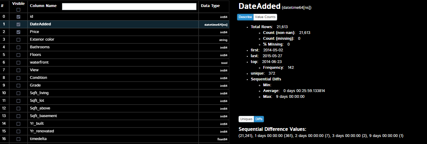
Task: Select the Condition column name
Action: tap(38, 78)
